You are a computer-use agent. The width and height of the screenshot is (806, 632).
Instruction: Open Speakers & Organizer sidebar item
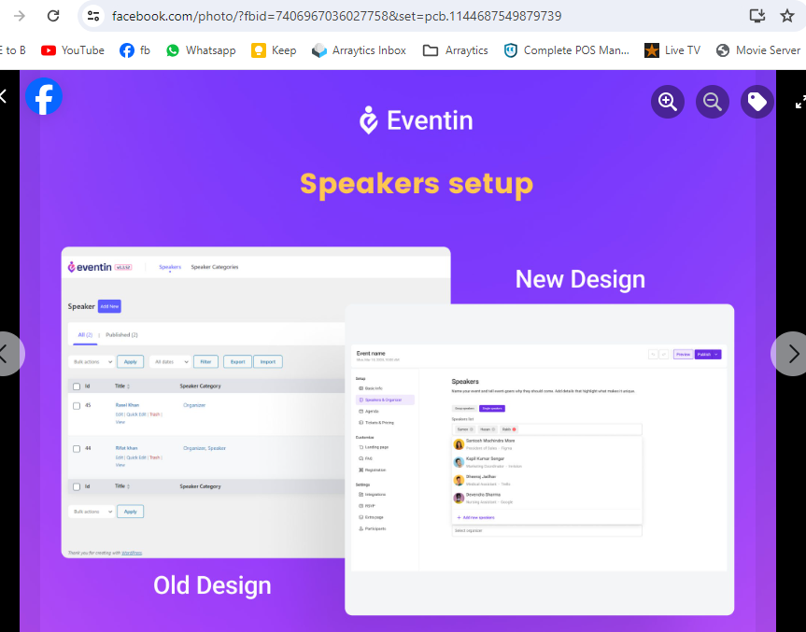[384, 400]
